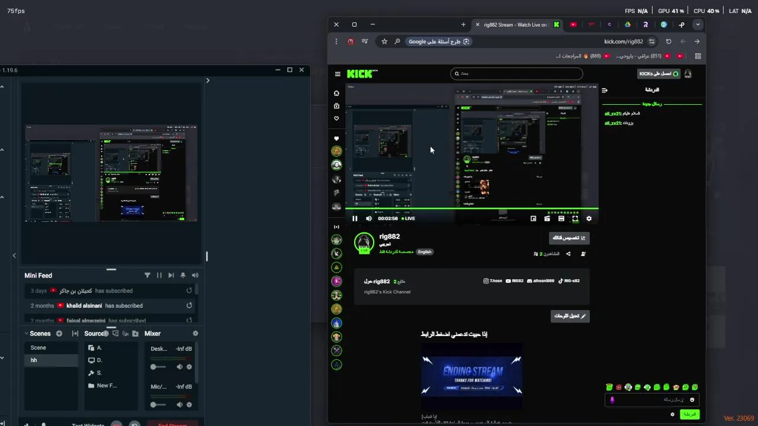Go to Kick home sidebar icon
This screenshot has width=758, height=426.
[x=336, y=93]
